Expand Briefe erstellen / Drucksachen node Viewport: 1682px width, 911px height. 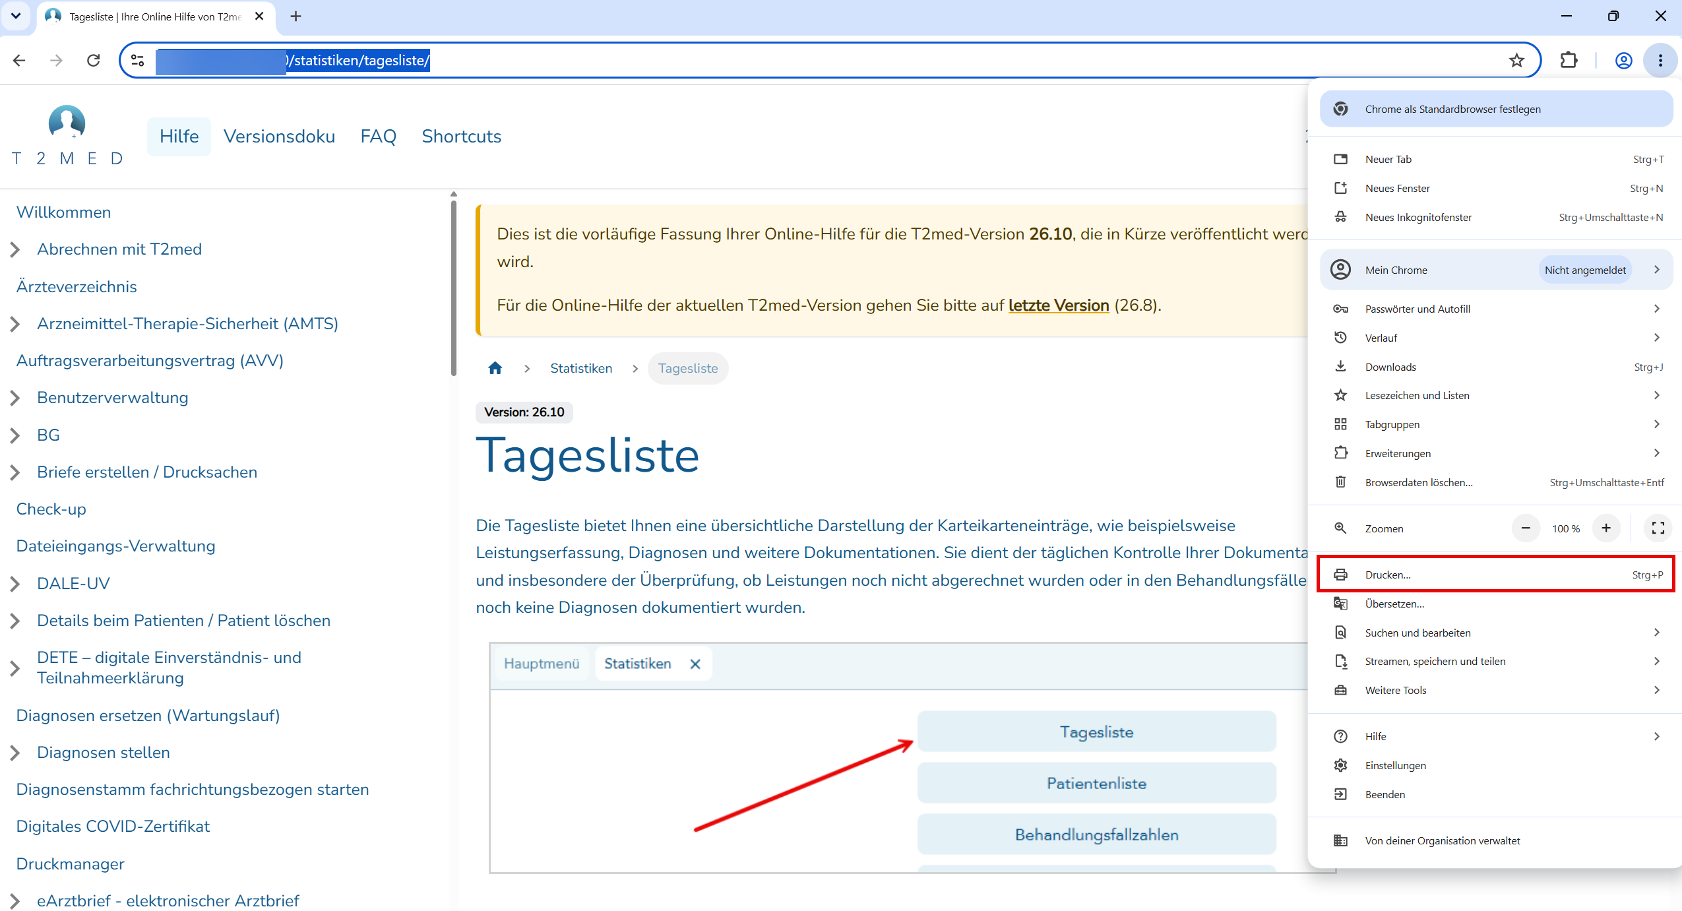(x=15, y=472)
